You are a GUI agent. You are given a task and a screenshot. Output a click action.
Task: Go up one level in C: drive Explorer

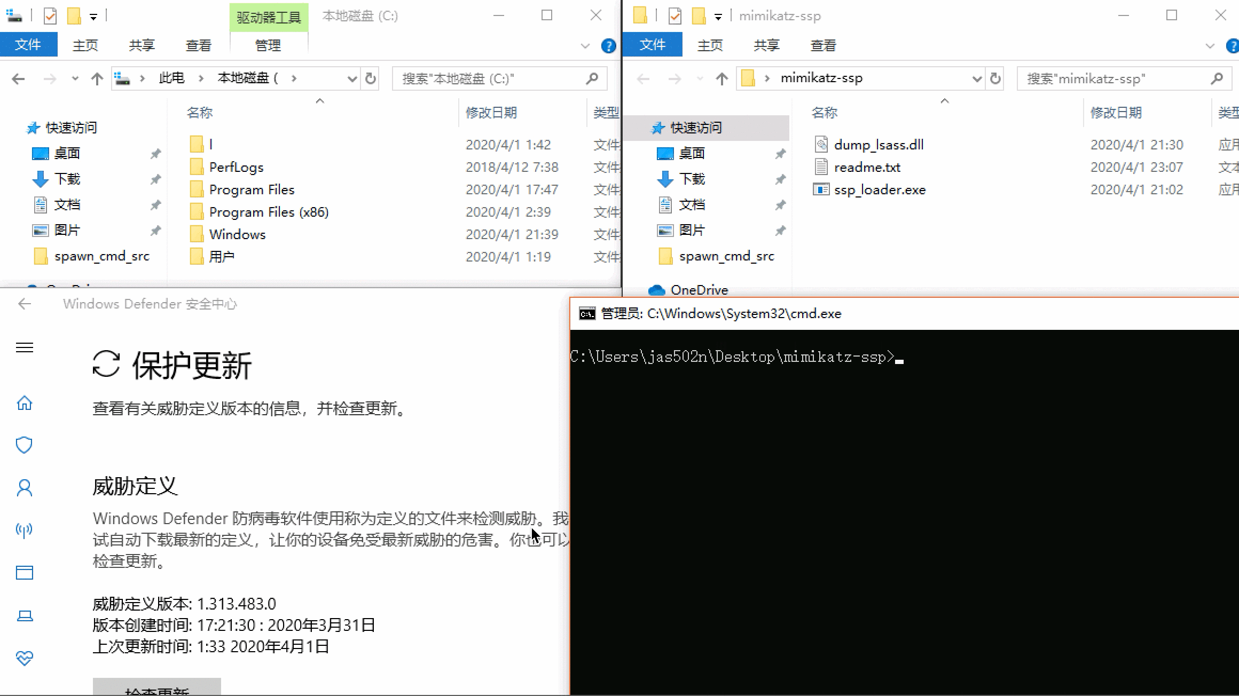coord(97,79)
